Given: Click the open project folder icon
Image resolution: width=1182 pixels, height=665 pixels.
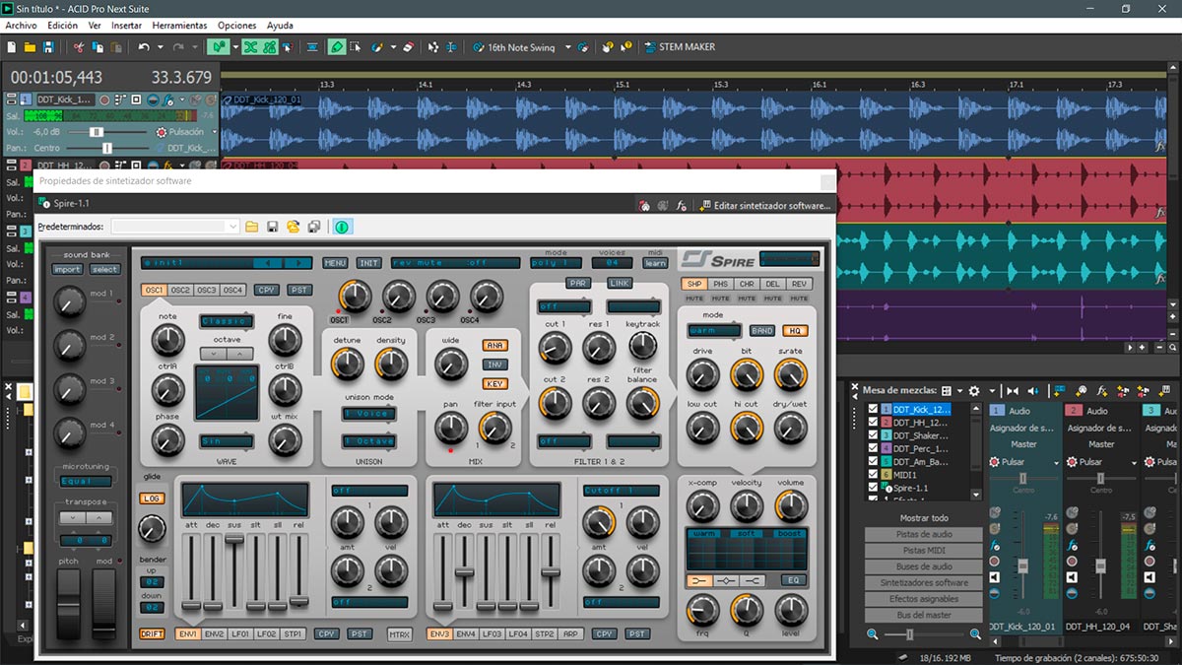Looking at the screenshot, I should click(x=30, y=46).
